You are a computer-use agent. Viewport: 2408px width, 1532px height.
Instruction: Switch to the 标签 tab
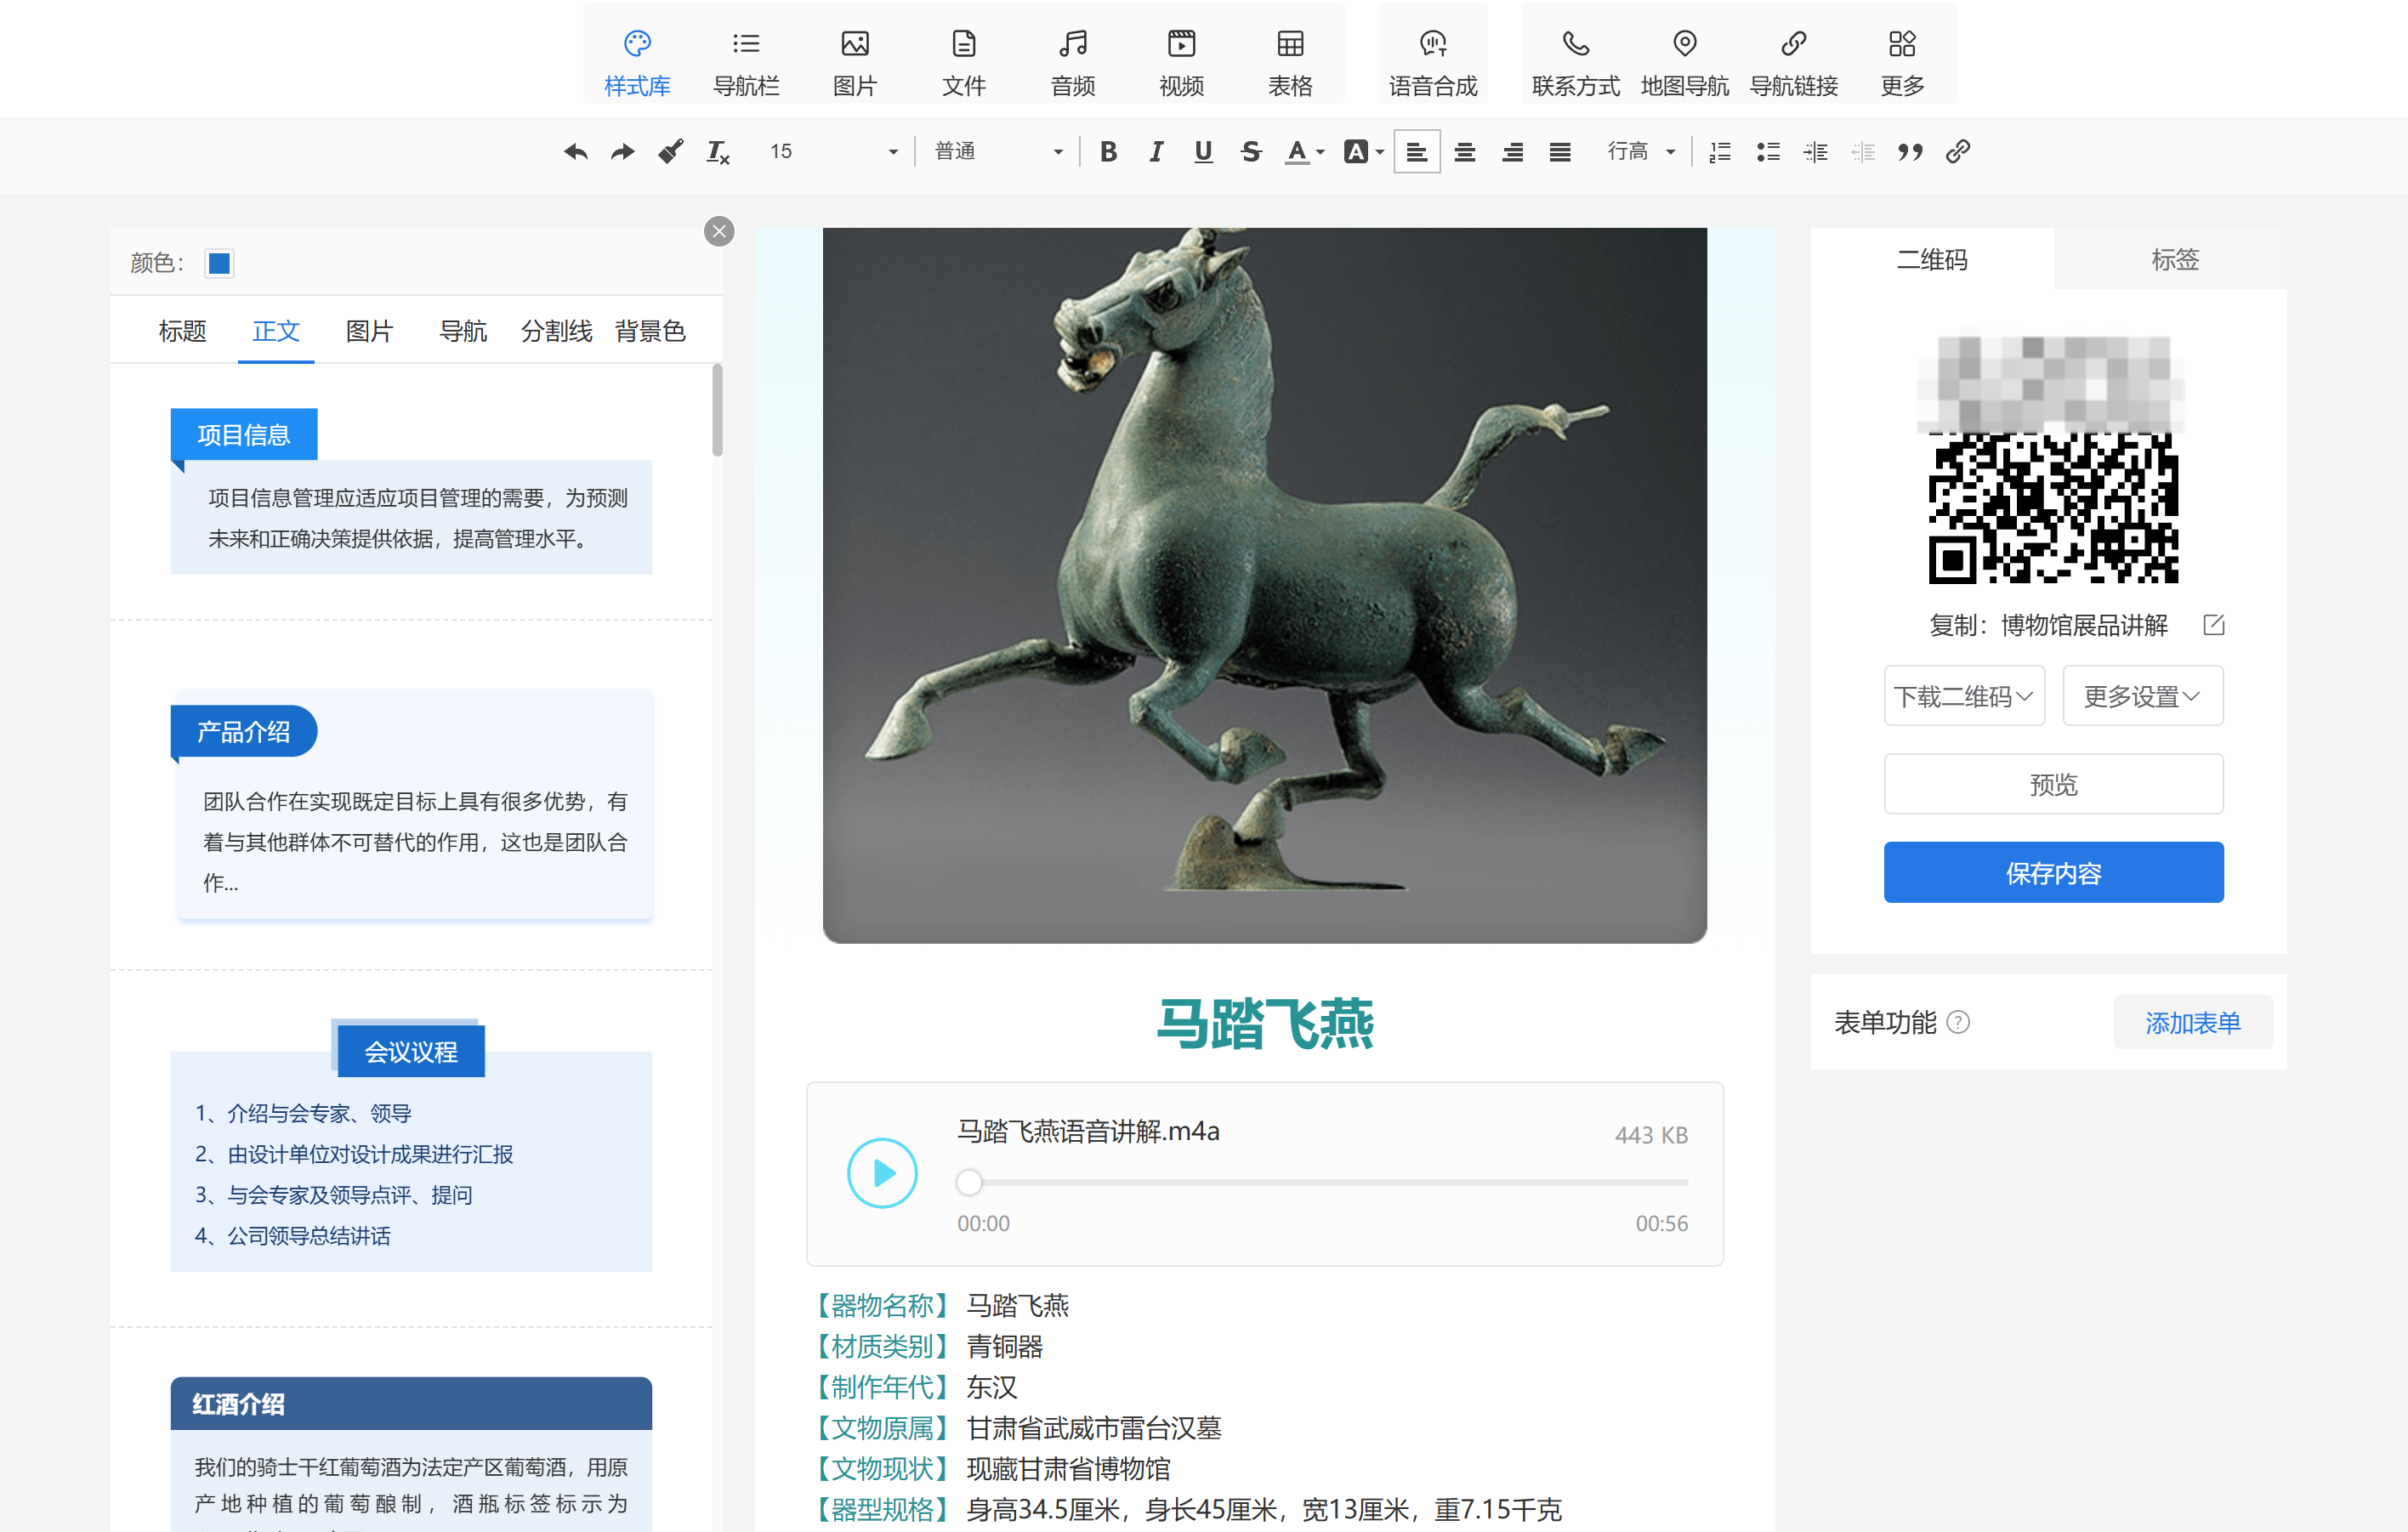point(2174,260)
